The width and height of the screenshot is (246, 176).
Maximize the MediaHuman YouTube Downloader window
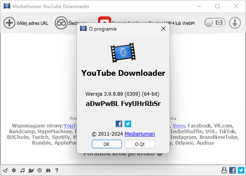pyautogui.click(x=217, y=6)
